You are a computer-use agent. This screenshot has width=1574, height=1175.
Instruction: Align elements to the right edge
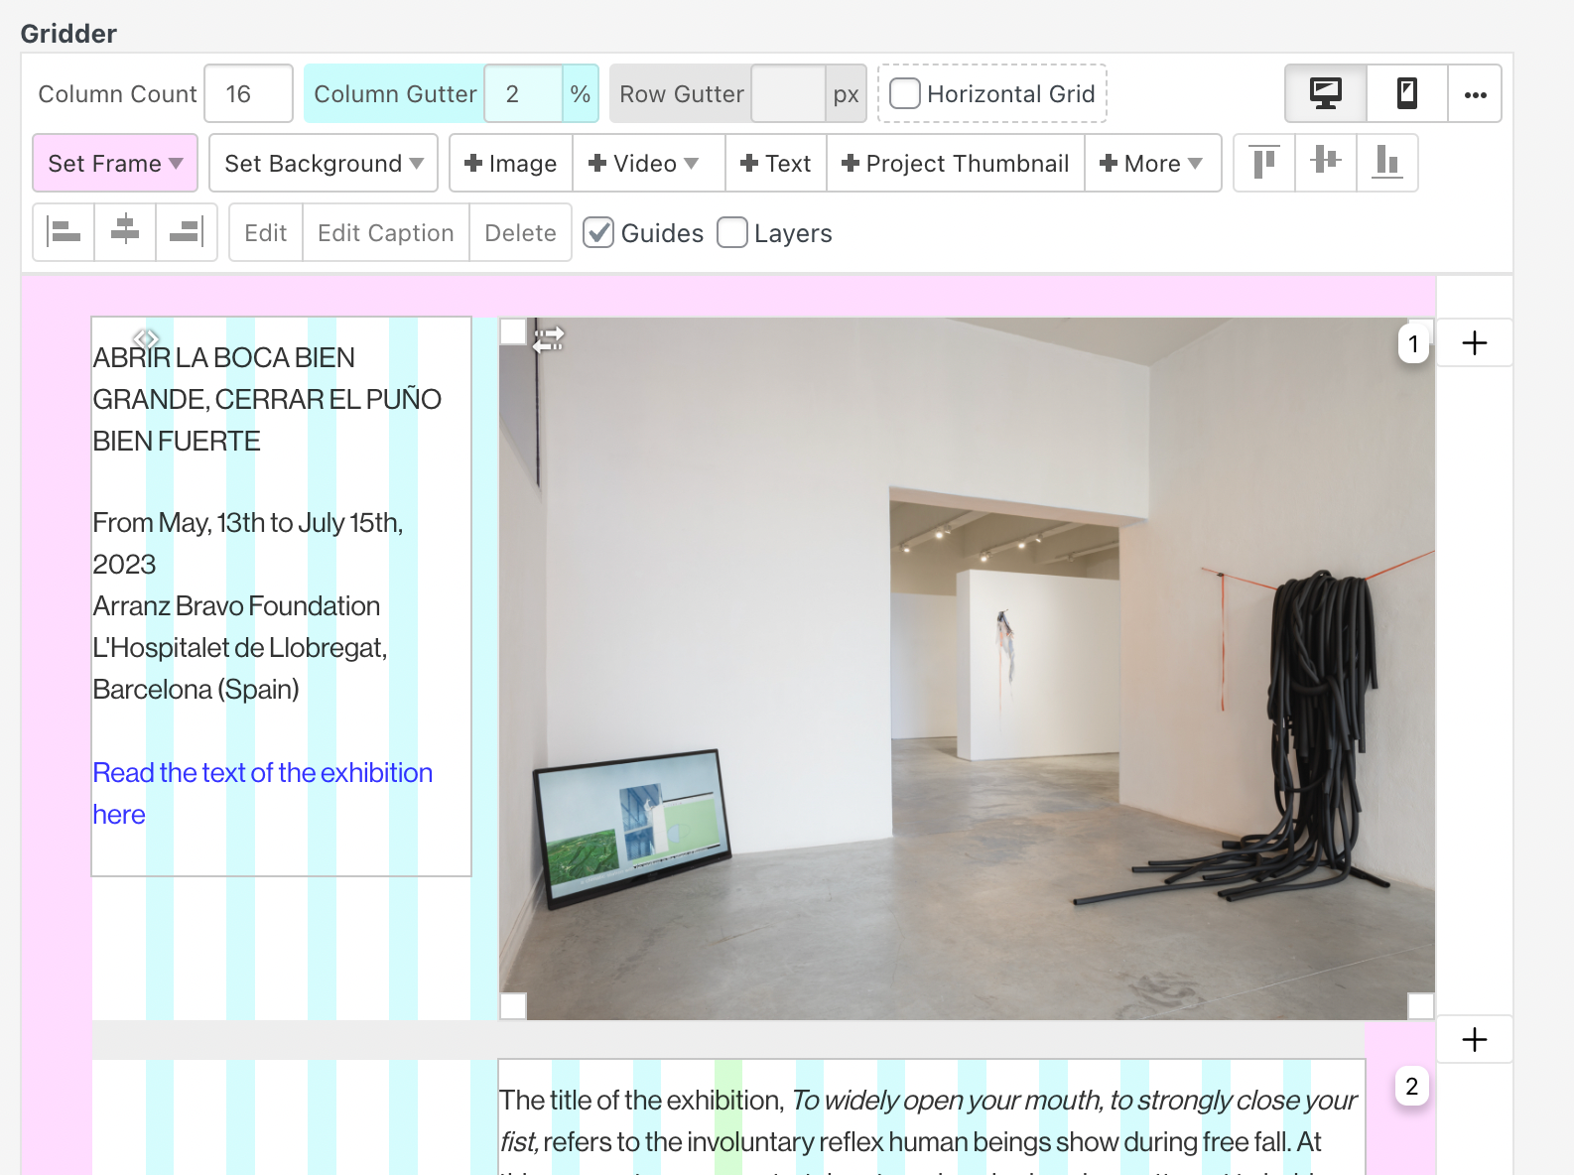click(186, 232)
